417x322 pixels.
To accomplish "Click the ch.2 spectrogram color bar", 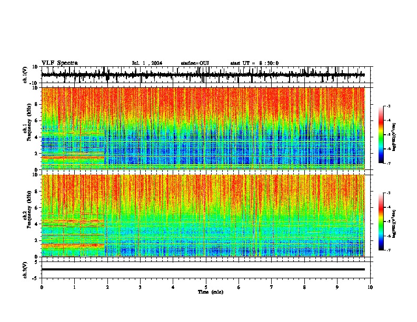I will (381, 222).
